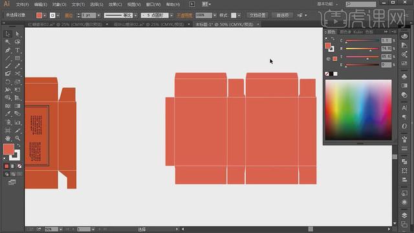414x233 pixels.
Task: Click the 文档设置 button
Action: tap(257, 16)
